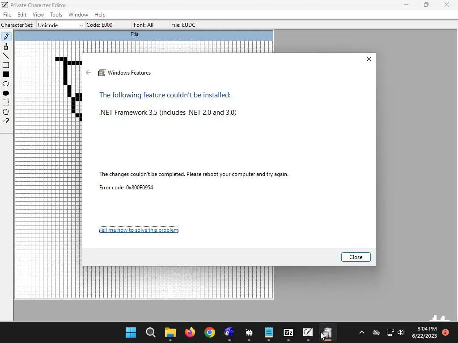
Task: Select the Freeform Selection tool
Action: (x=6, y=112)
